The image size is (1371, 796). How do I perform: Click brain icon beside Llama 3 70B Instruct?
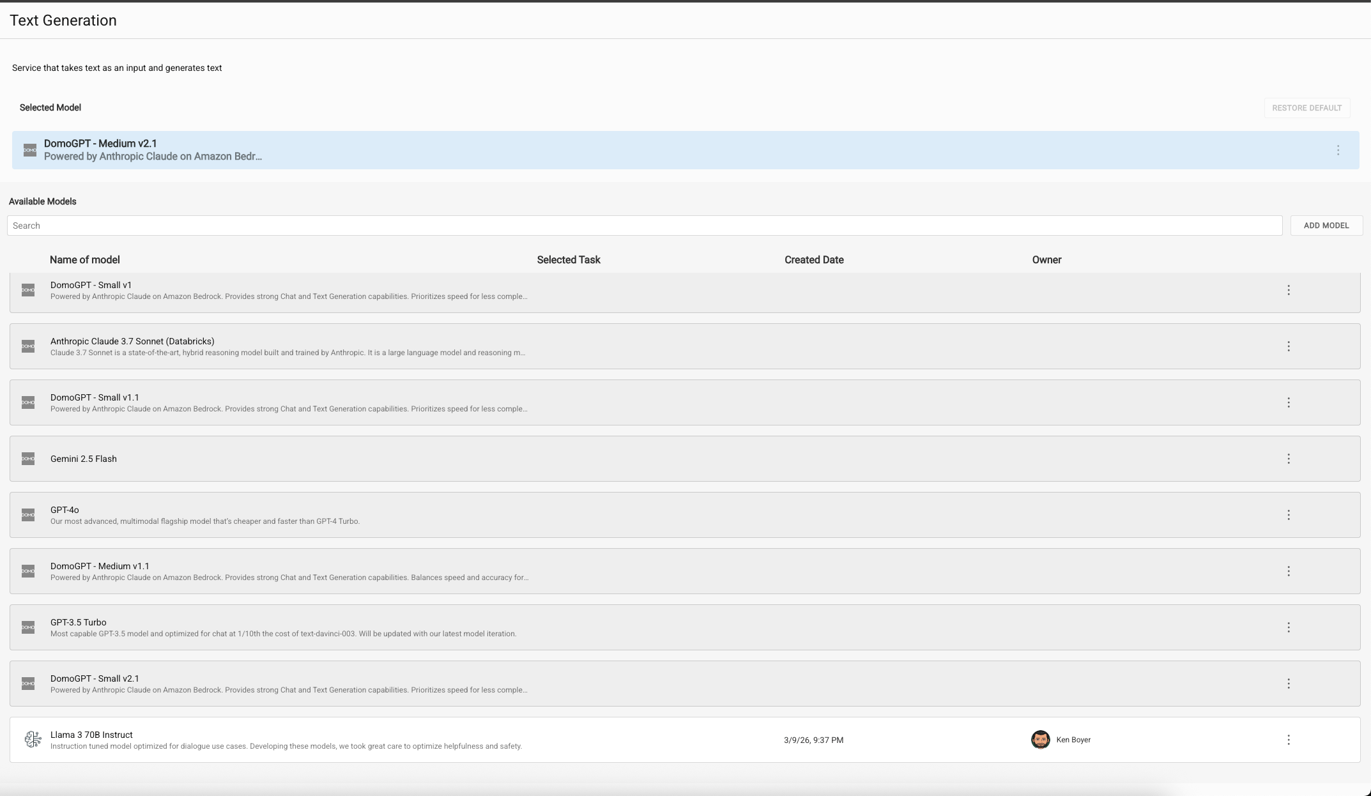pos(33,740)
